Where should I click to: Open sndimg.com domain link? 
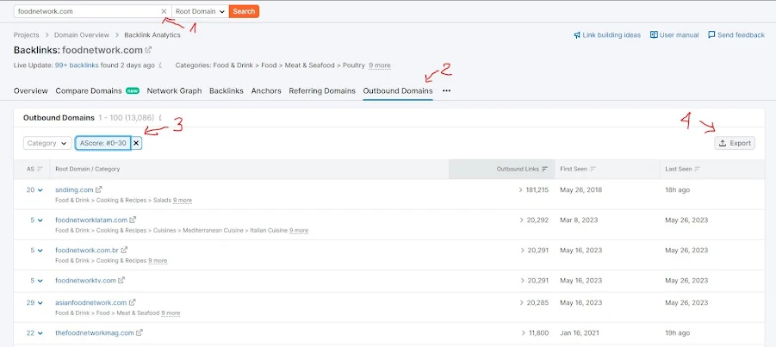[74, 189]
